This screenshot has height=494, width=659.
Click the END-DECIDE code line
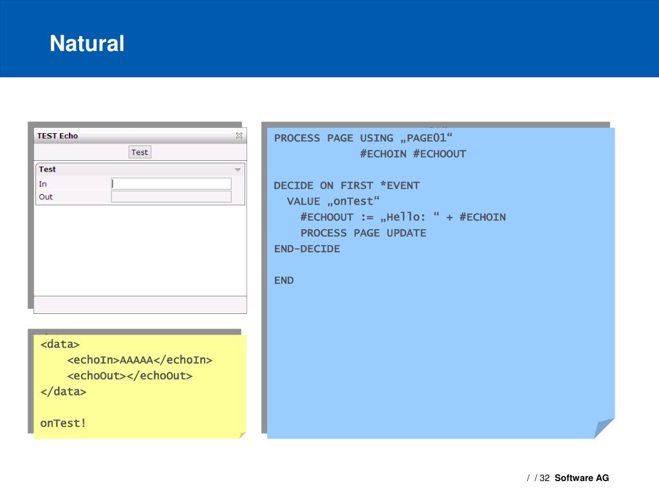(x=307, y=249)
